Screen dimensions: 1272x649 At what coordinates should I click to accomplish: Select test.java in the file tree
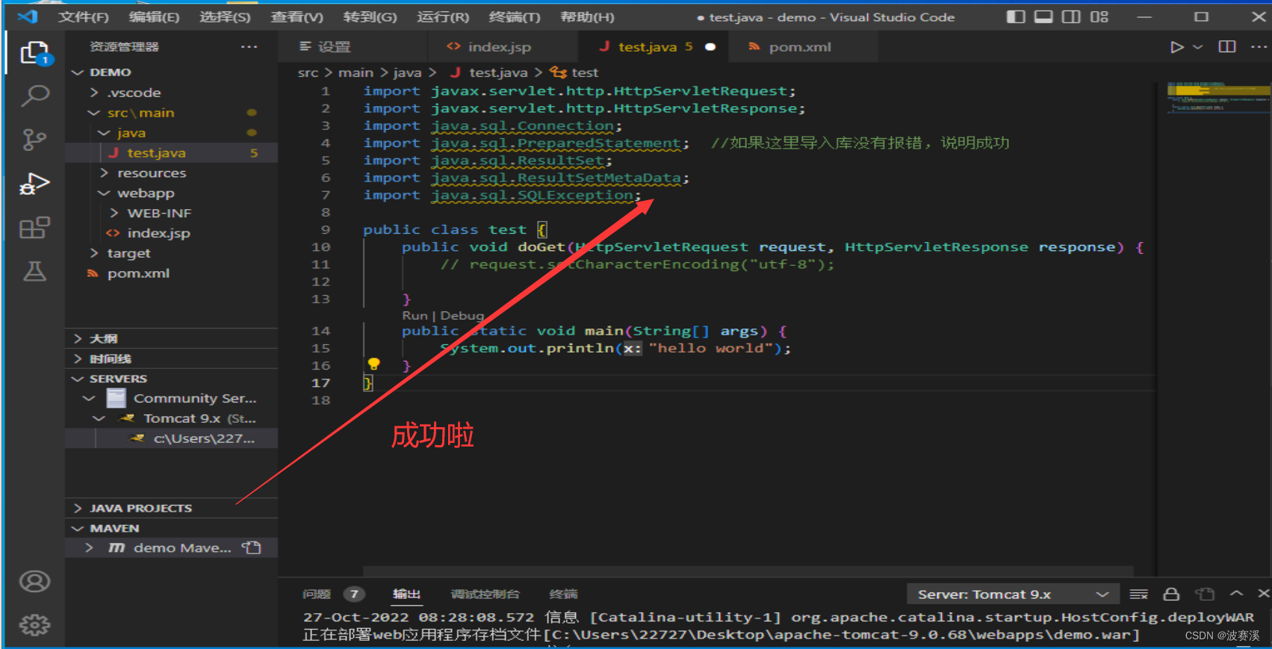[x=172, y=153]
